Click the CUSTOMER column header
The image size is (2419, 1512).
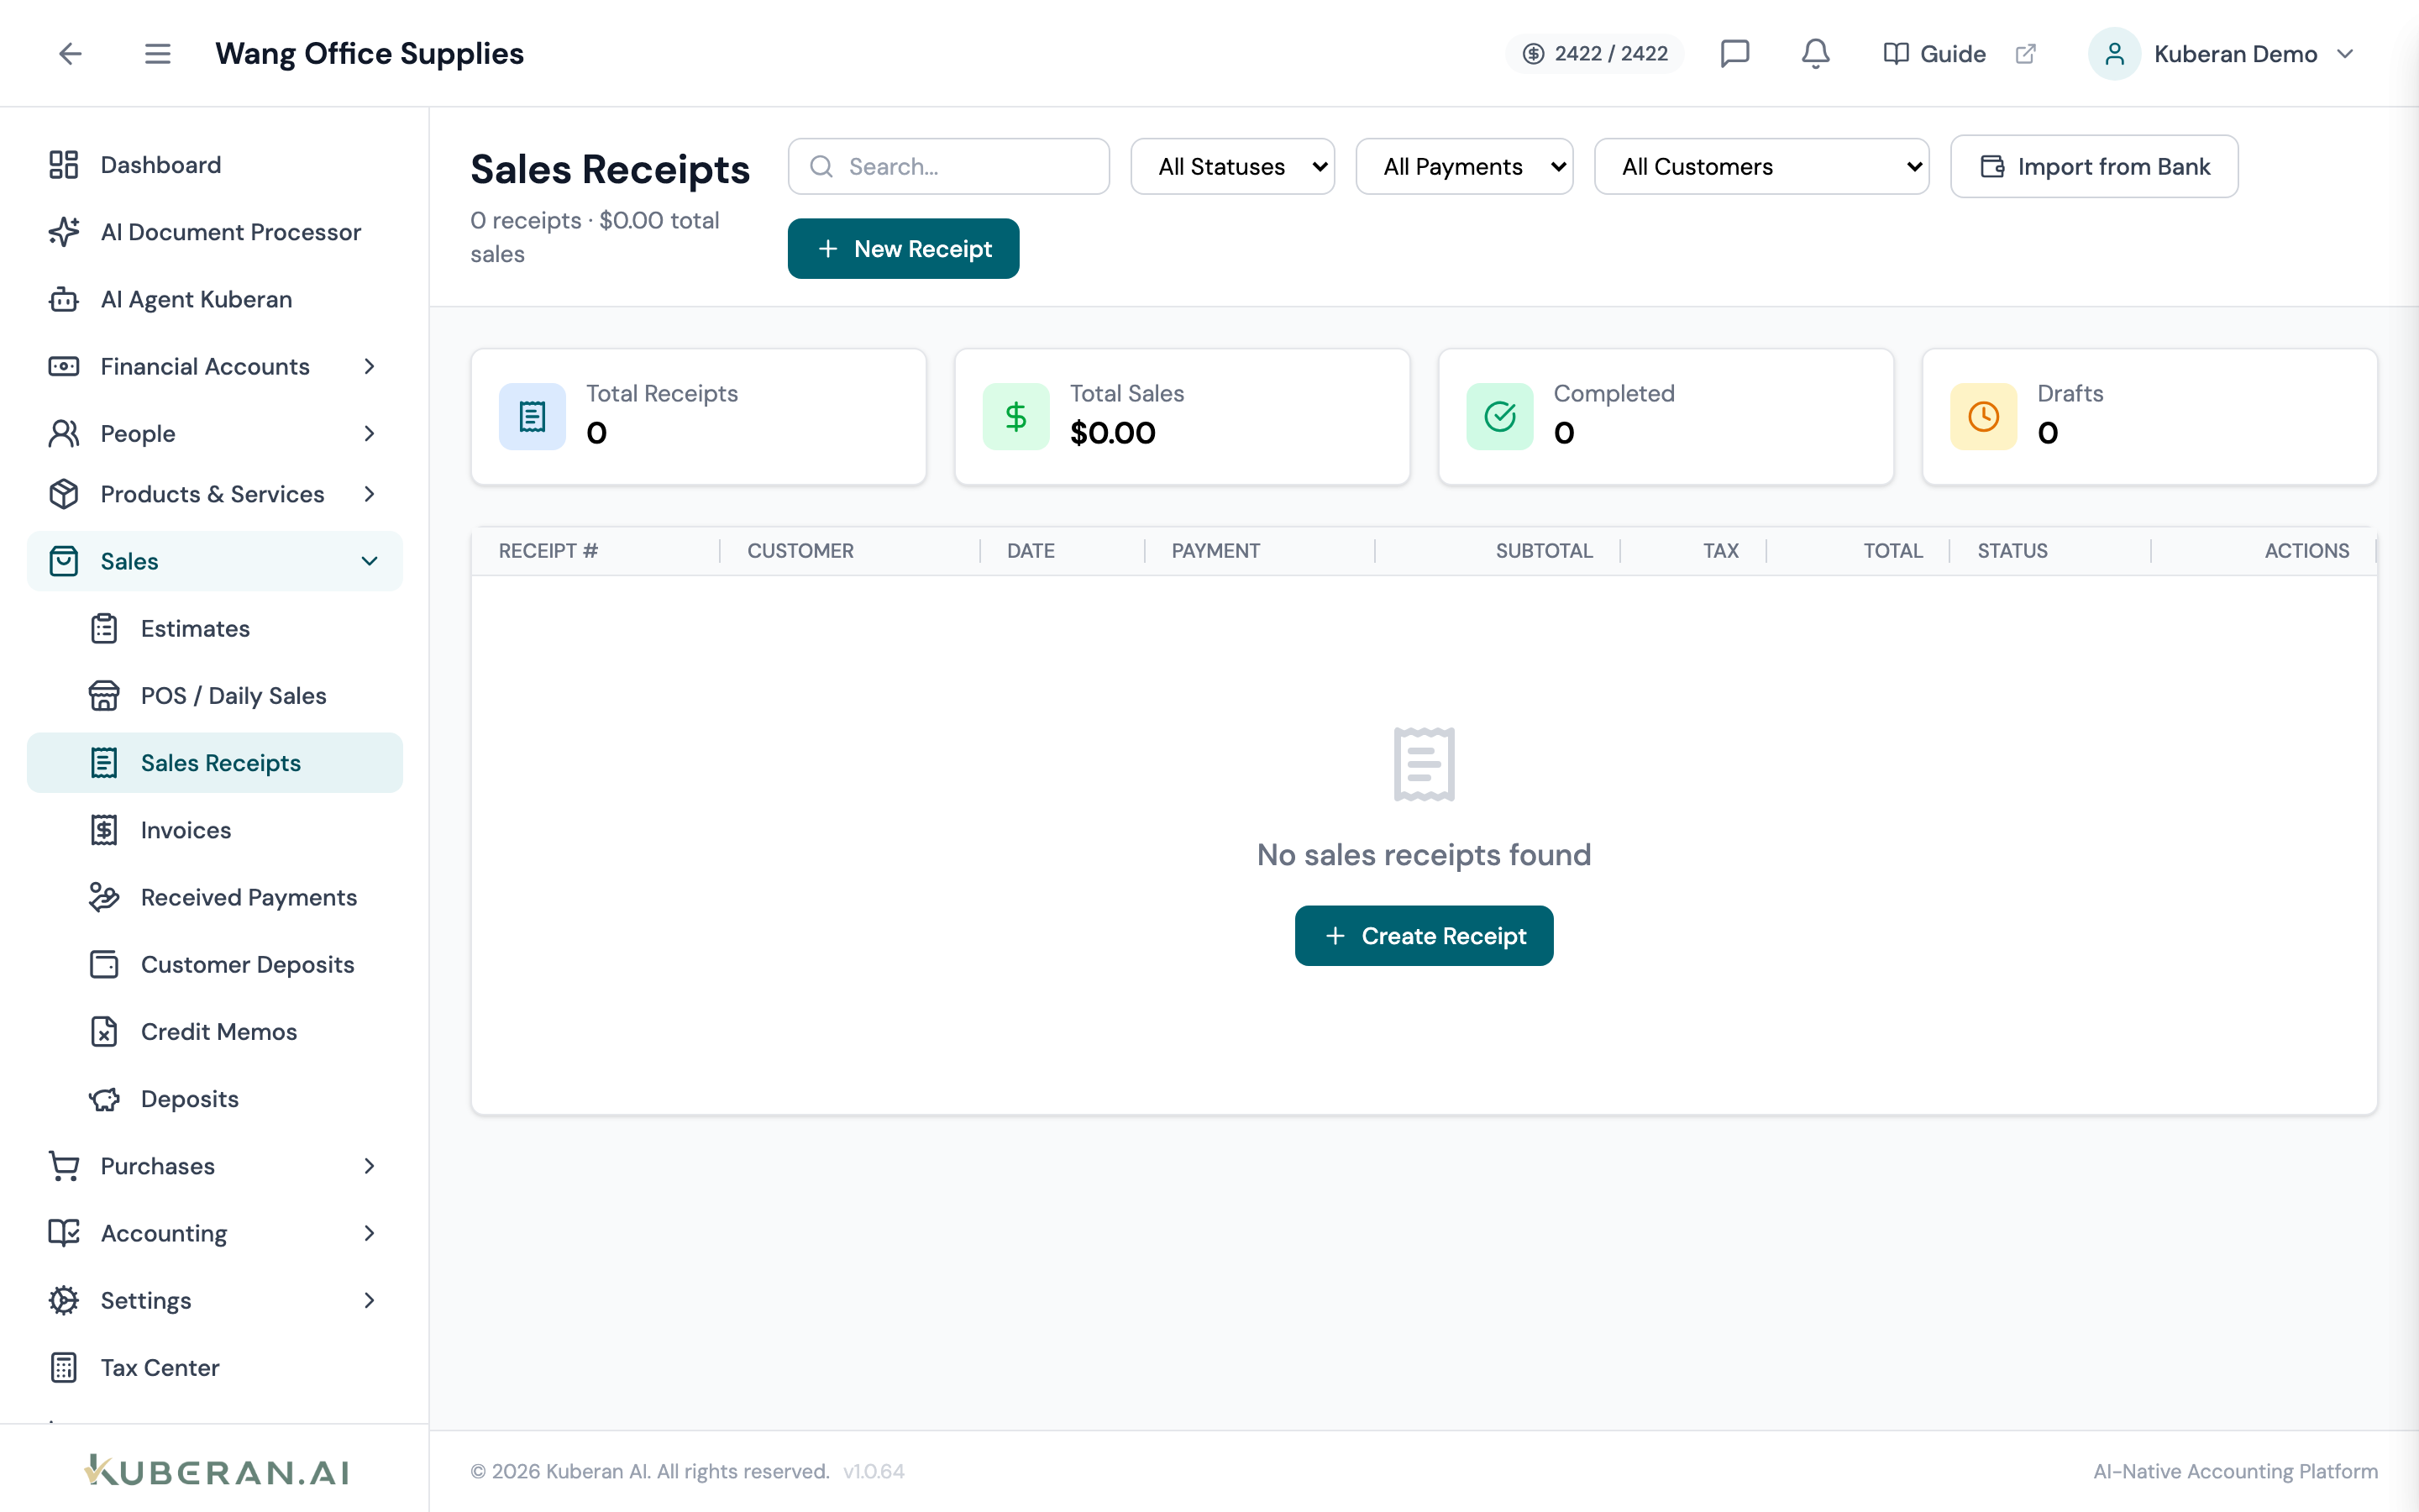(x=800, y=551)
